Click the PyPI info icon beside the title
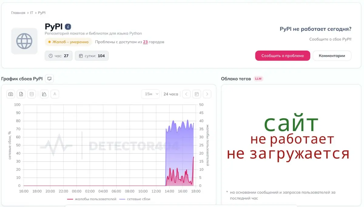364x207 pixels. [x=68, y=27]
